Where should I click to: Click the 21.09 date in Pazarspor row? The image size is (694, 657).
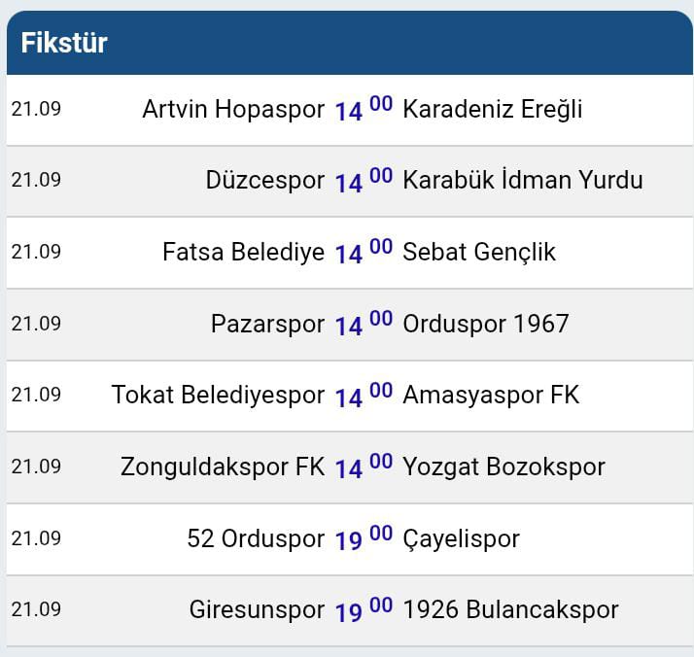(36, 324)
